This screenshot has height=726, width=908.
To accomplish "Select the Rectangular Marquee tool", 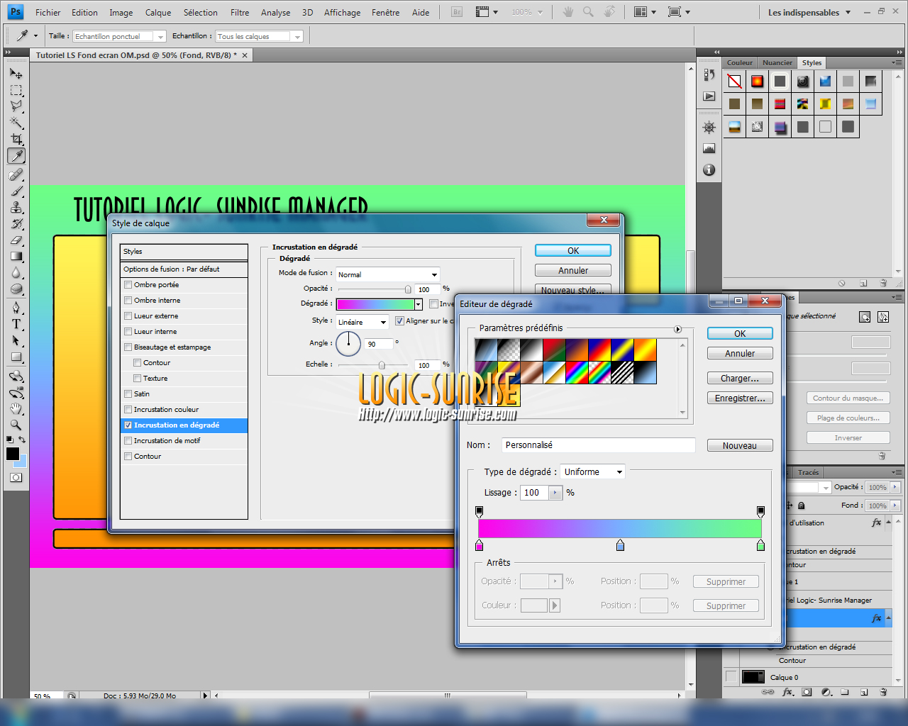I will [x=16, y=90].
